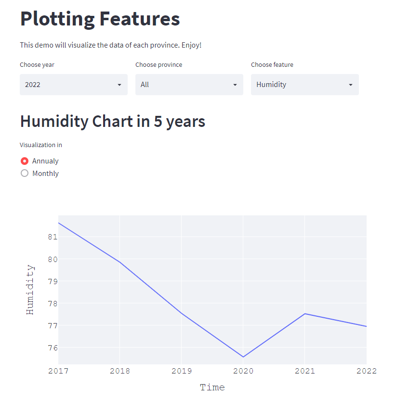Click the Visualization in label
396x399 pixels.
point(41,145)
